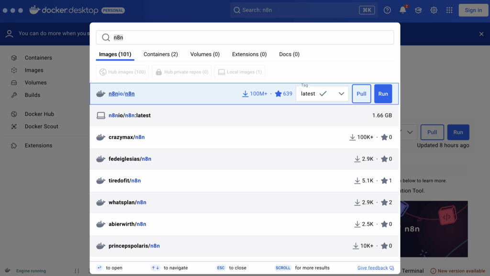Dismiss the sign-in banner with X
The image size is (490, 276).
click(x=481, y=33)
